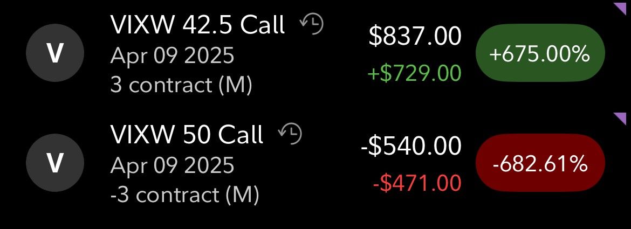Open history clock icon beside VIXW 42.5 Call
Viewport: 631px width, 229px height.
pyautogui.click(x=312, y=24)
